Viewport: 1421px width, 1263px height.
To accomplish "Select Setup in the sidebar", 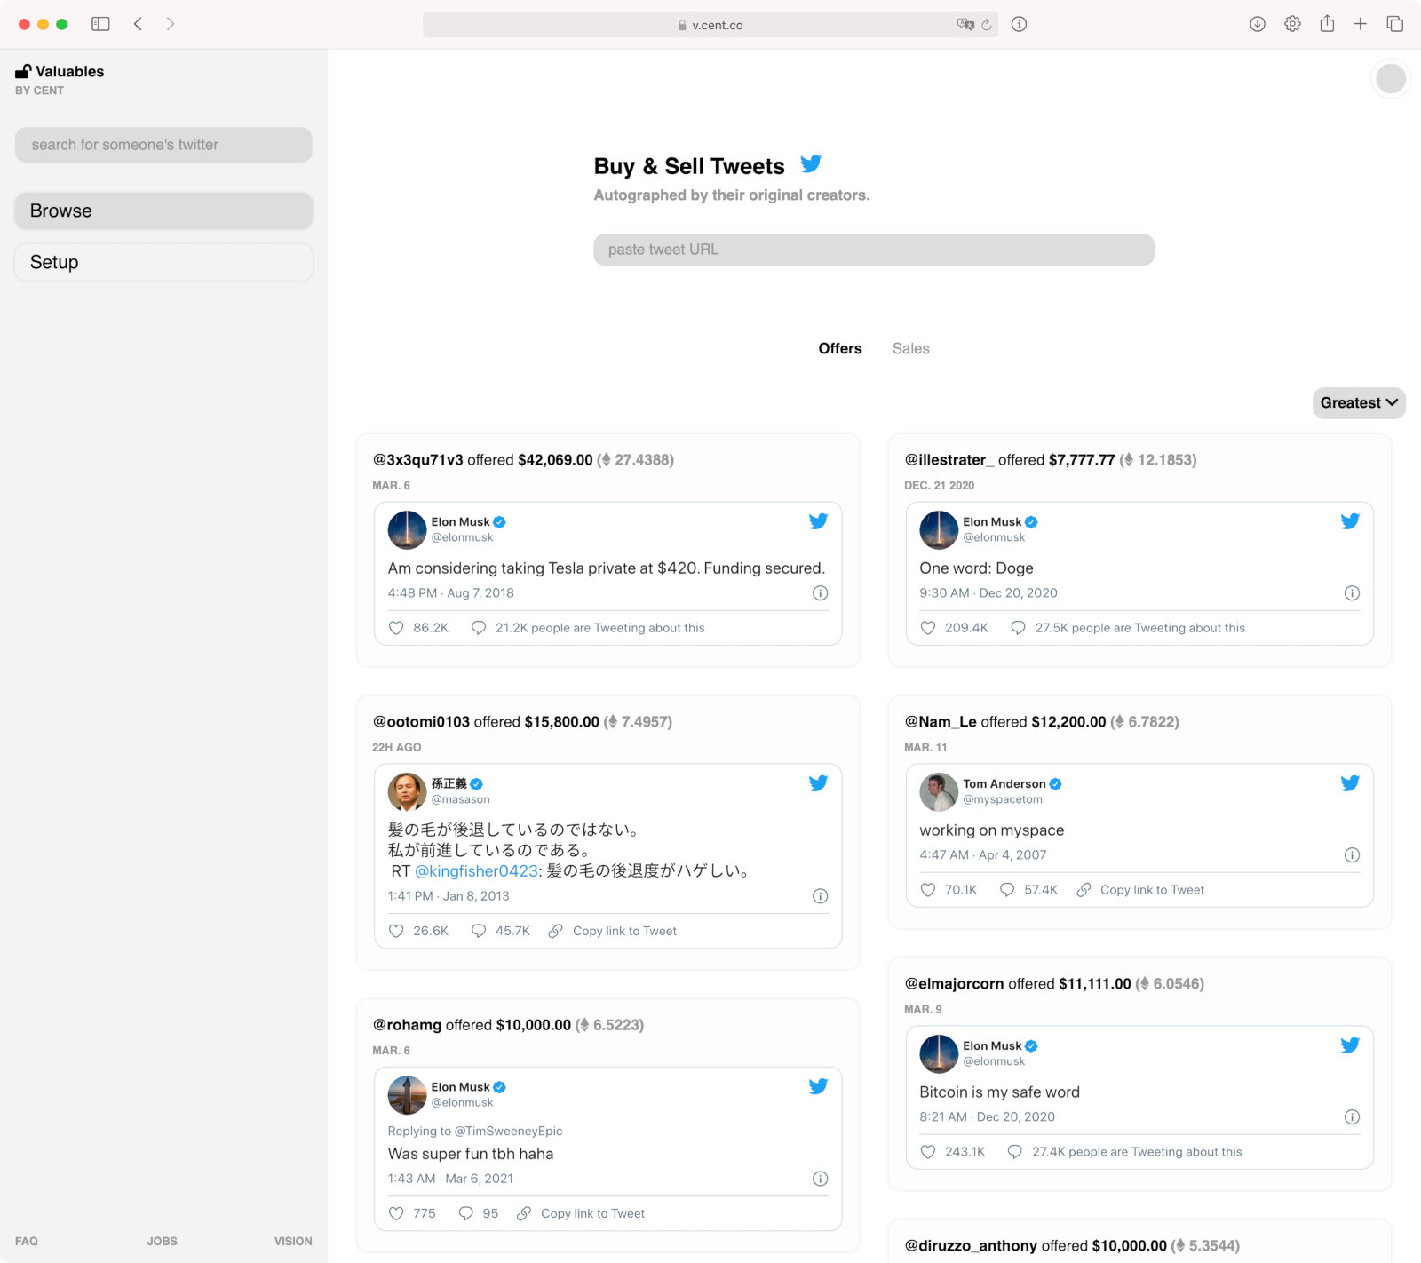I will pos(163,262).
